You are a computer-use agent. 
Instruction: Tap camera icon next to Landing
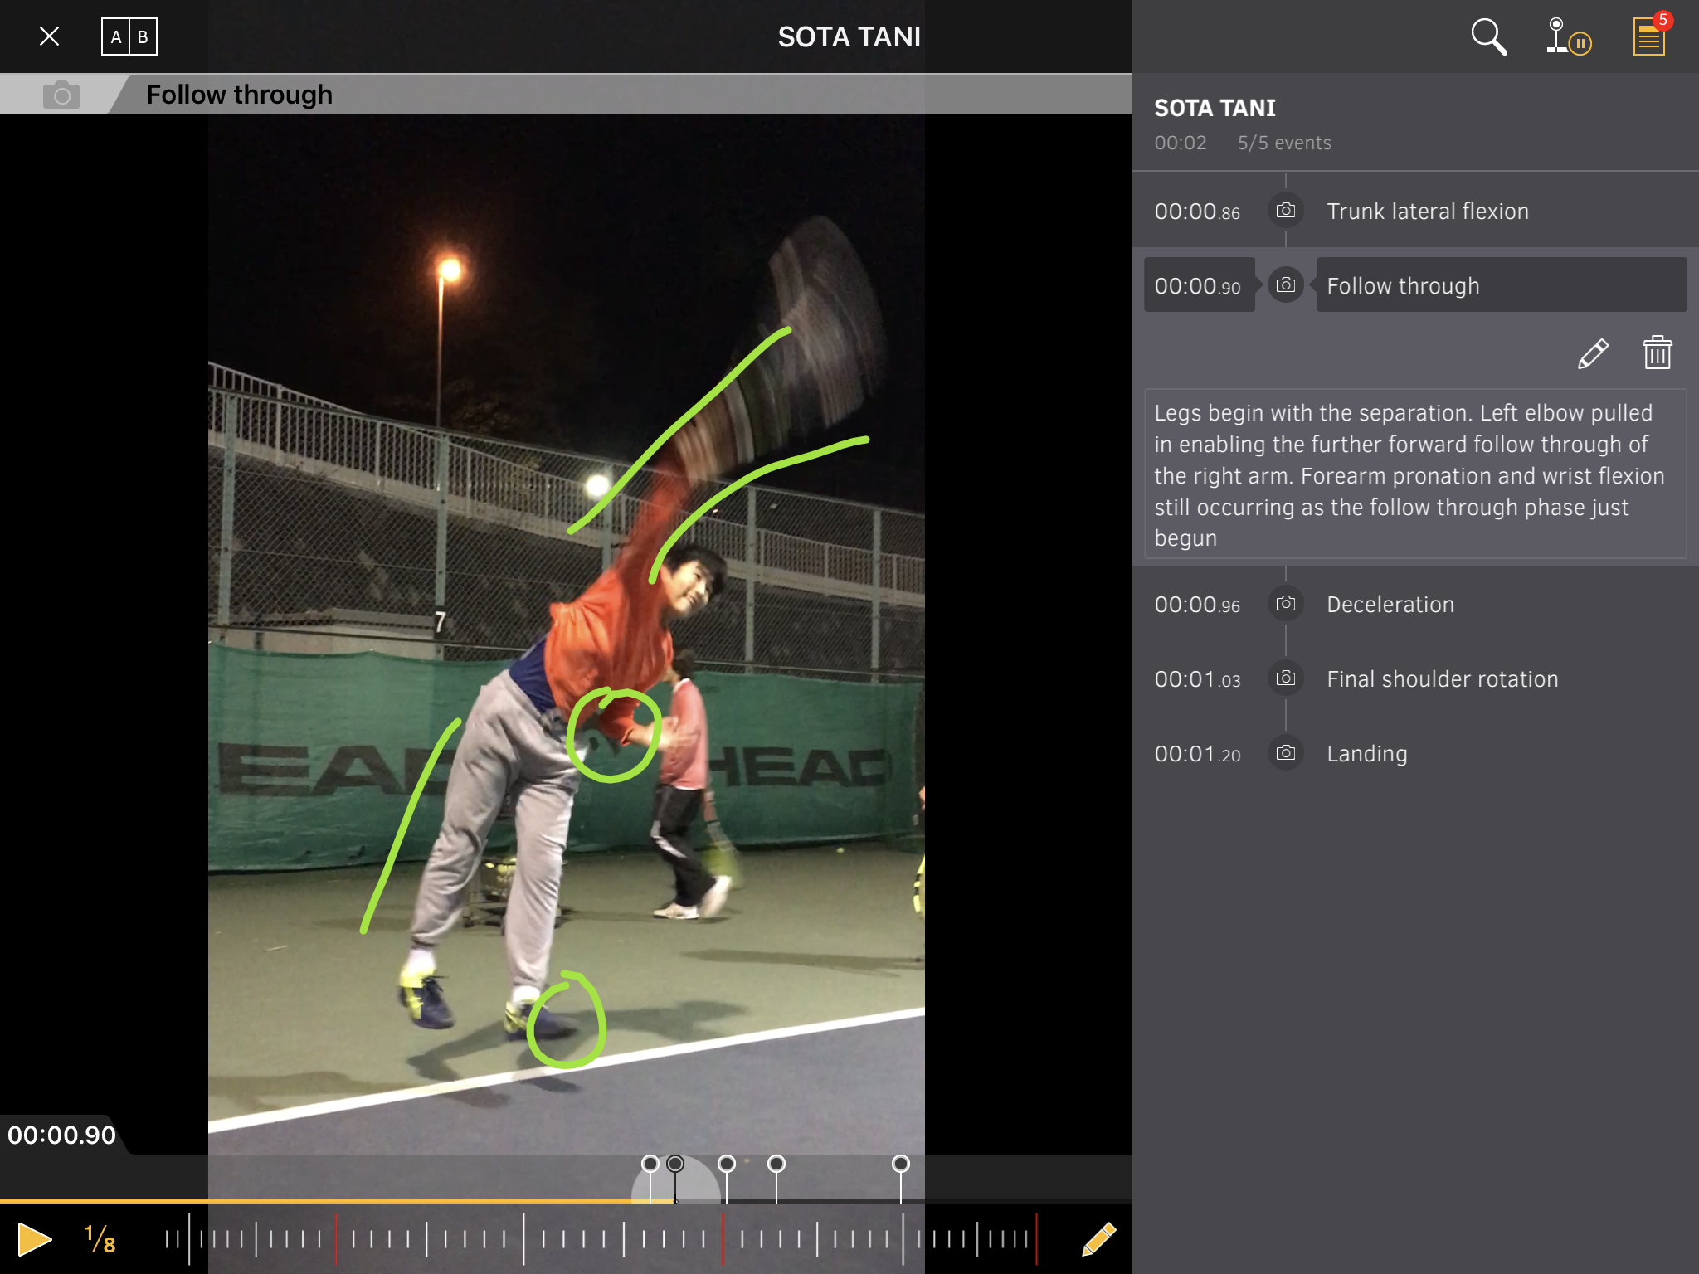1285,753
